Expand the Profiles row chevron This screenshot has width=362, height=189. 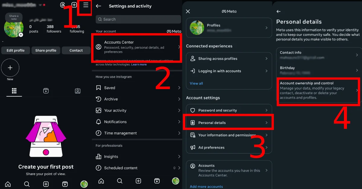pyautogui.click(x=266, y=28)
